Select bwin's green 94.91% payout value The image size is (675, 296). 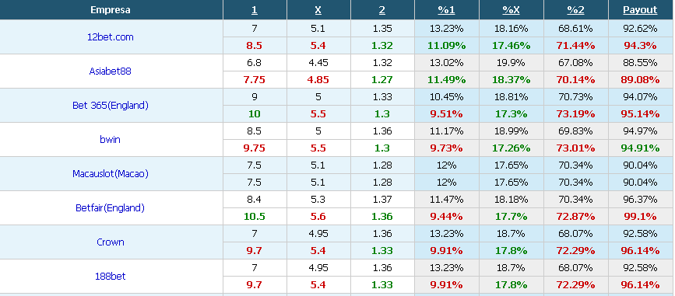640,148
